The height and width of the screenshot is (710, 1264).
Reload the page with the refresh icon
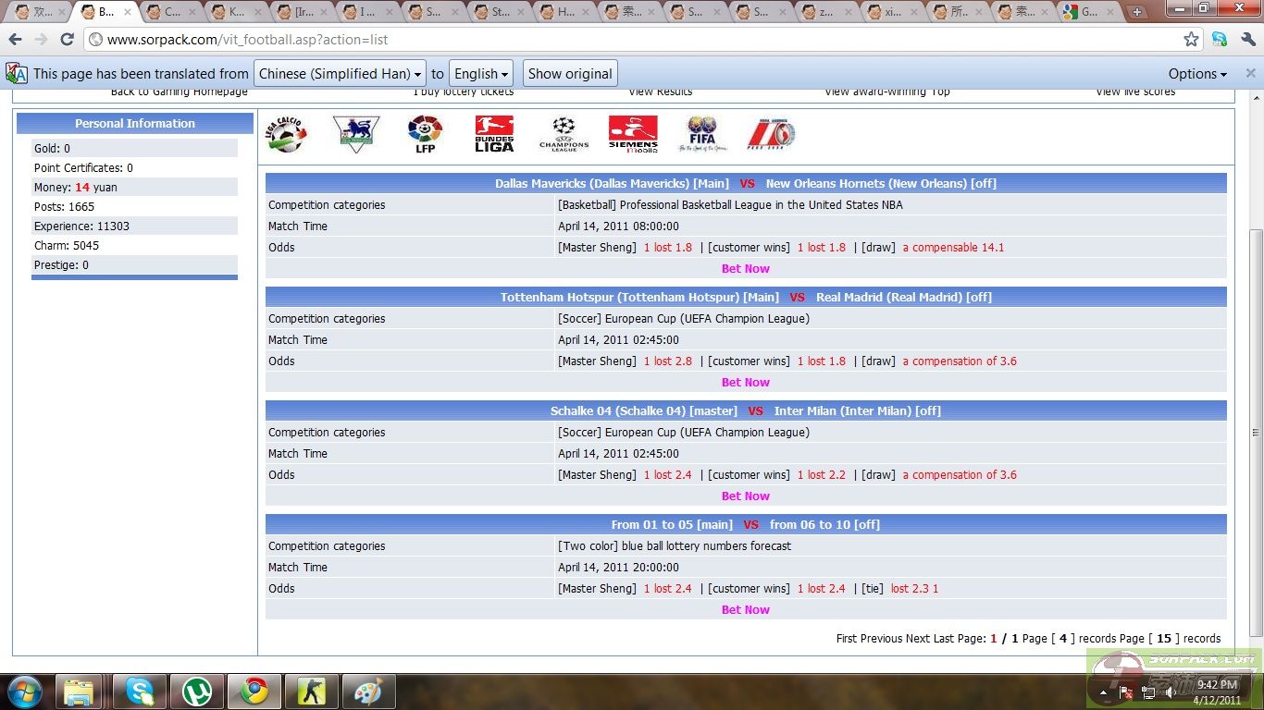67,40
